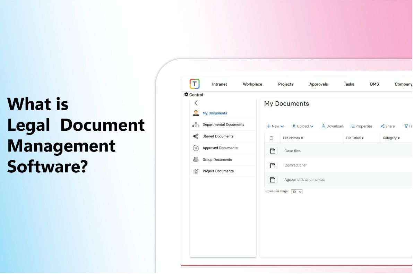
Task: Open Project Documents
Action: click(x=218, y=171)
